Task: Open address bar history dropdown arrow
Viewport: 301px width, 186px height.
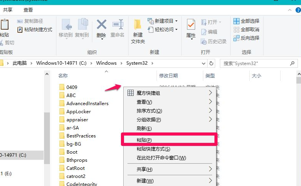Action: [x=204, y=63]
